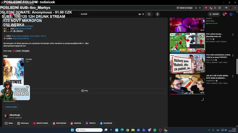Open the FIFA zařízla Norsko video thumbnail
238x133 pixels.
[x=187, y=43]
